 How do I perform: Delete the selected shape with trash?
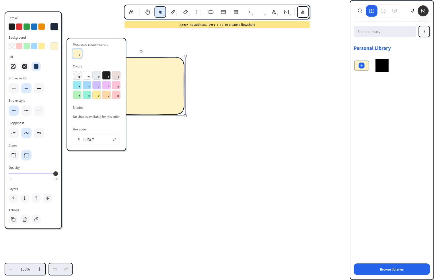pyautogui.click(x=25, y=219)
